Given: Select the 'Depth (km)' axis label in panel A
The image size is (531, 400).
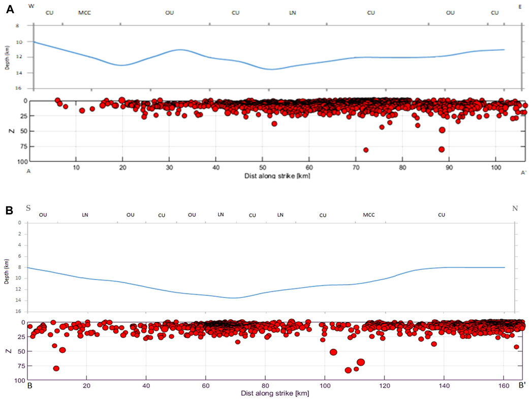Looking at the screenshot, I should 8,57.
